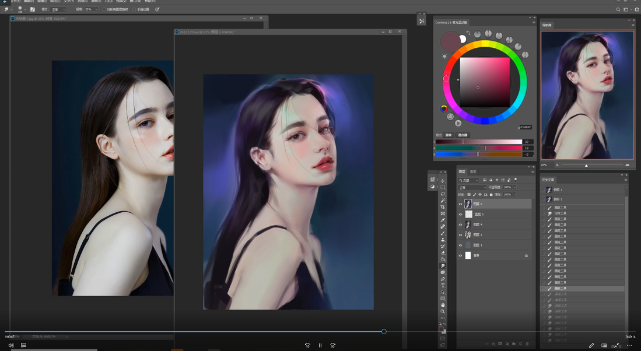Select the Pen tool

point(443,279)
